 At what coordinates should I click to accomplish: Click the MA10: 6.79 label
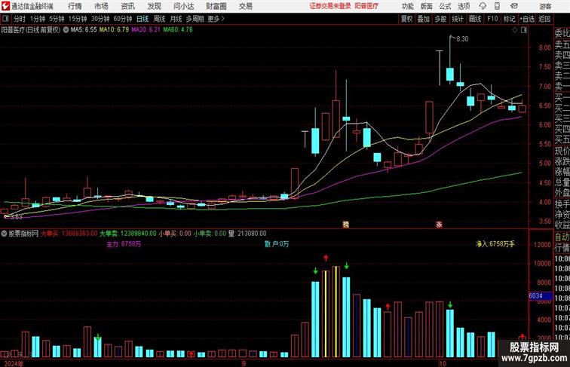114,30
